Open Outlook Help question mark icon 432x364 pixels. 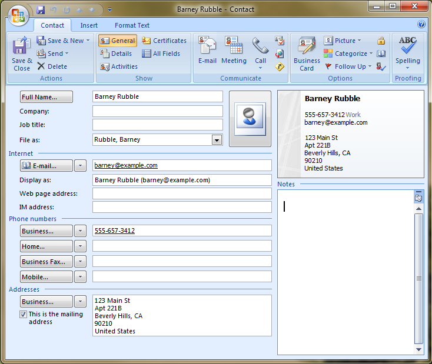click(x=421, y=25)
